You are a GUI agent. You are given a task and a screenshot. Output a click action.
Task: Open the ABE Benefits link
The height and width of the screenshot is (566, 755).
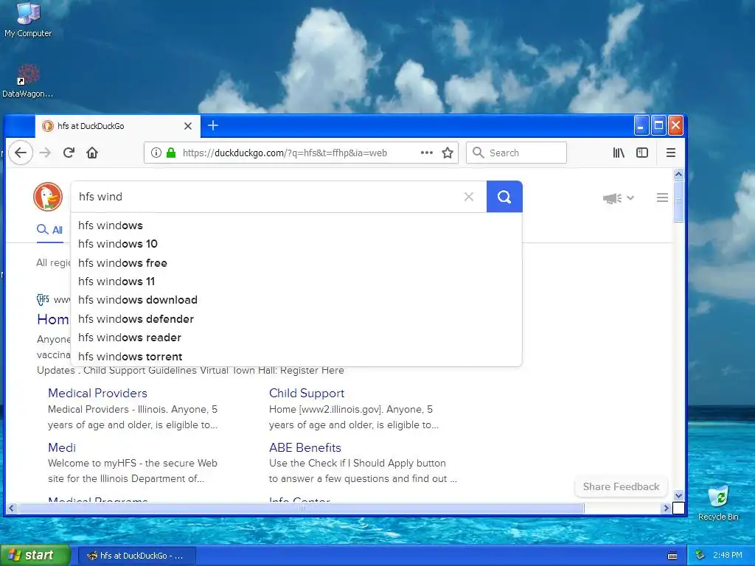305,447
